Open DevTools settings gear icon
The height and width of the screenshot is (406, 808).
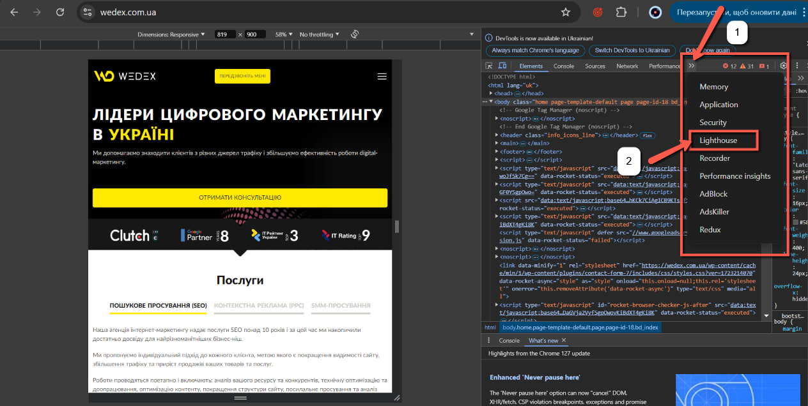click(784, 66)
